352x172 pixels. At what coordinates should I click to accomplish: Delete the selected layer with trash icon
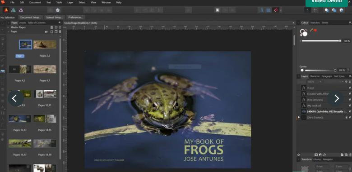pos(350,154)
